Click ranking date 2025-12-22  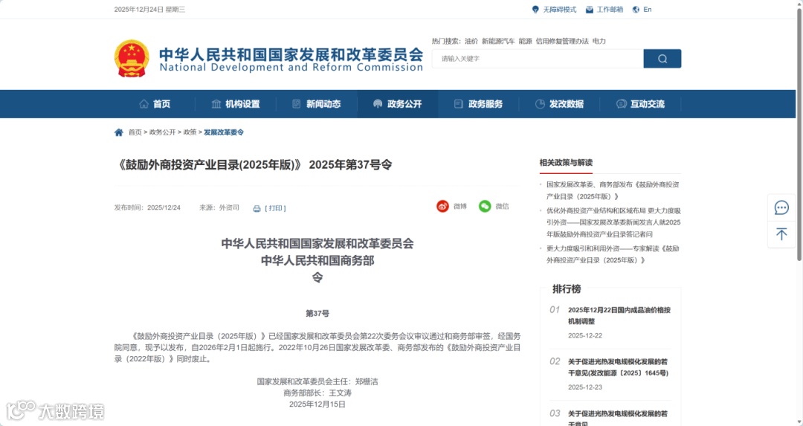[585, 335]
